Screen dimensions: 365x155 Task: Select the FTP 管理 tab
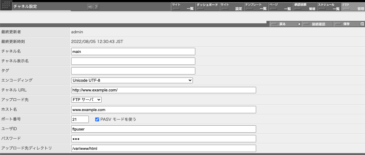[x=353, y=7]
